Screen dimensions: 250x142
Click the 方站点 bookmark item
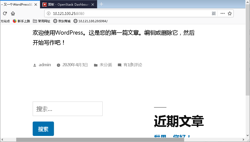(x=5, y=21)
